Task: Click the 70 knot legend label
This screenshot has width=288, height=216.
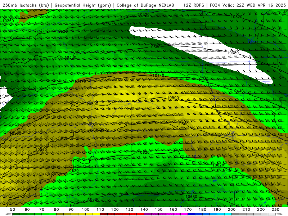Action: click(x=42, y=210)
